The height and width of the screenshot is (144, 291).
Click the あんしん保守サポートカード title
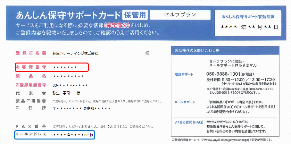click(x=68, y=15)
